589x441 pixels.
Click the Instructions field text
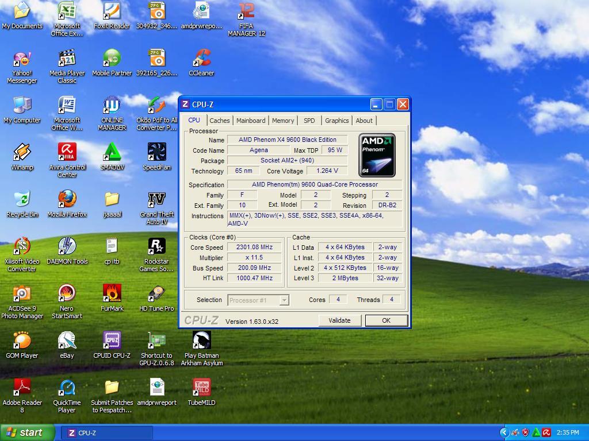click(x=315, y=219)
